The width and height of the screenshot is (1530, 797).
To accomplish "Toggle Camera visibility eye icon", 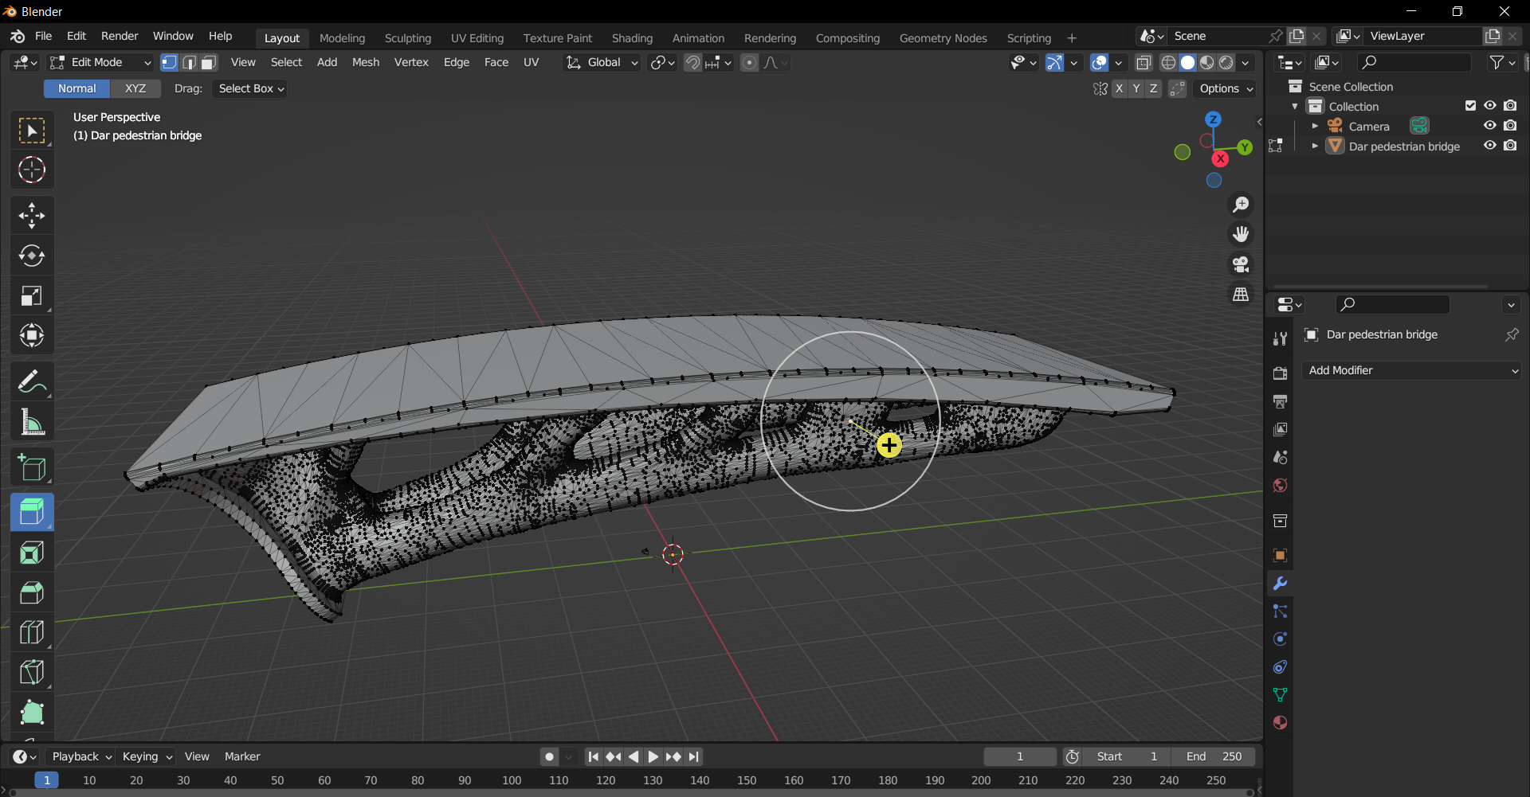I will tap(1489, 126).
